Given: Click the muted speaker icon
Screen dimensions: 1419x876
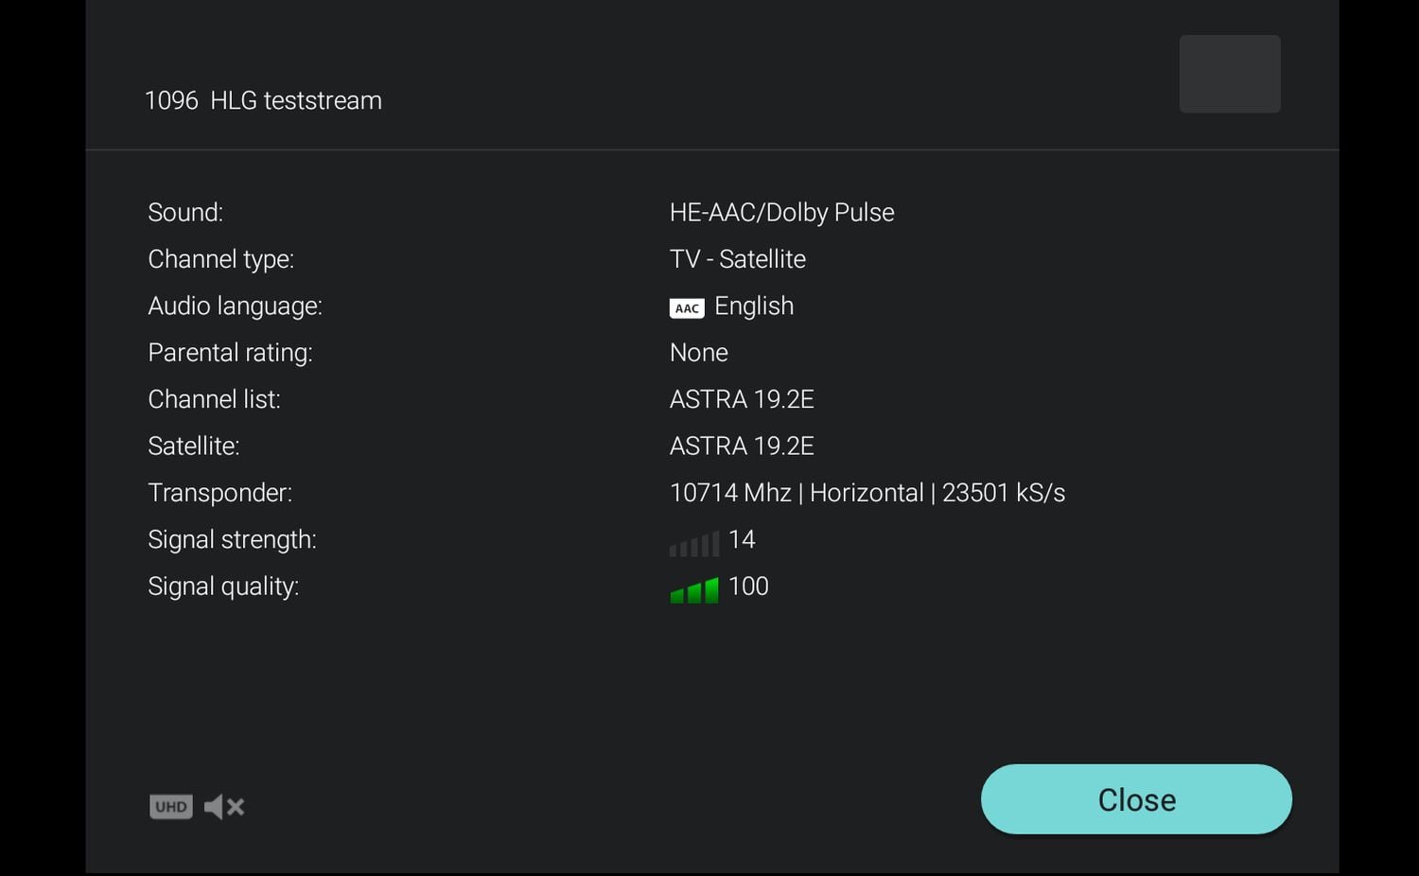Looking at the screenshot, I should pos(224,807).
